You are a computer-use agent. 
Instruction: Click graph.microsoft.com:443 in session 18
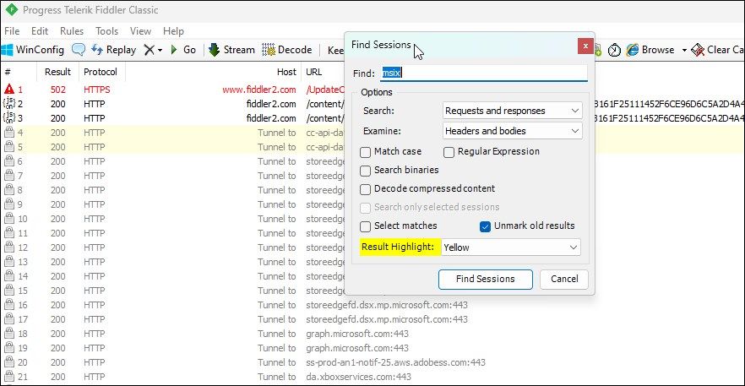(357, 334)
